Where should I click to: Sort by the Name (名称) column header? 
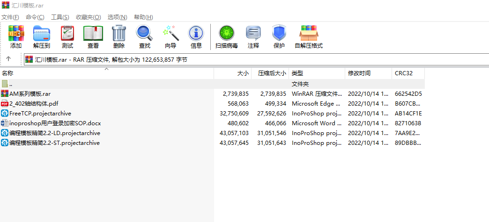(x=7, y=73)
